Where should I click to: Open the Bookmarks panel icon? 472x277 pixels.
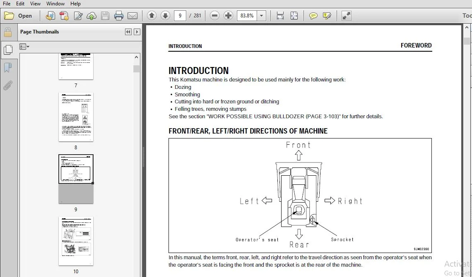point(8,68)
